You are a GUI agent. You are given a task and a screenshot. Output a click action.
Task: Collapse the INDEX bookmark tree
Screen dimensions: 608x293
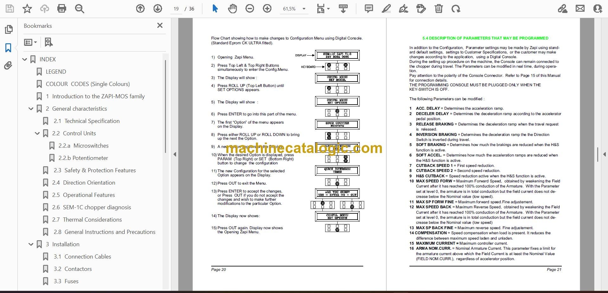[25, 59]
